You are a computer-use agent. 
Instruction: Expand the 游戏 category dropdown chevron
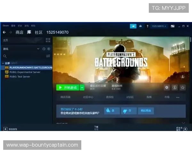tap(38, 49)
